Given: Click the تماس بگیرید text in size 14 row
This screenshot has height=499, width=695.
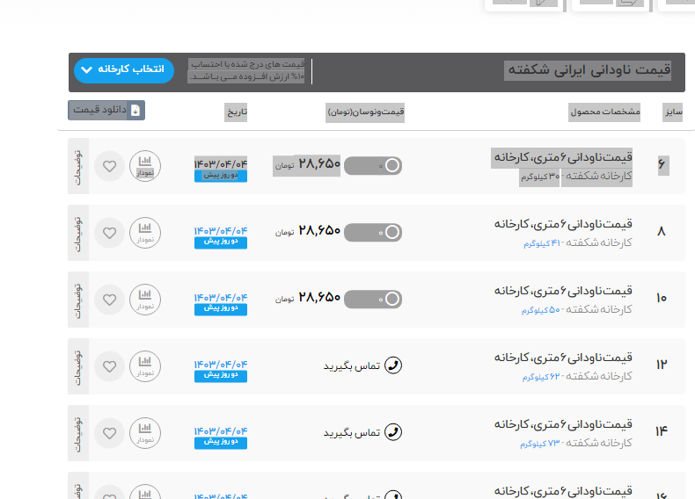Looking at the screenshot, I should click(x=351, y=432).
